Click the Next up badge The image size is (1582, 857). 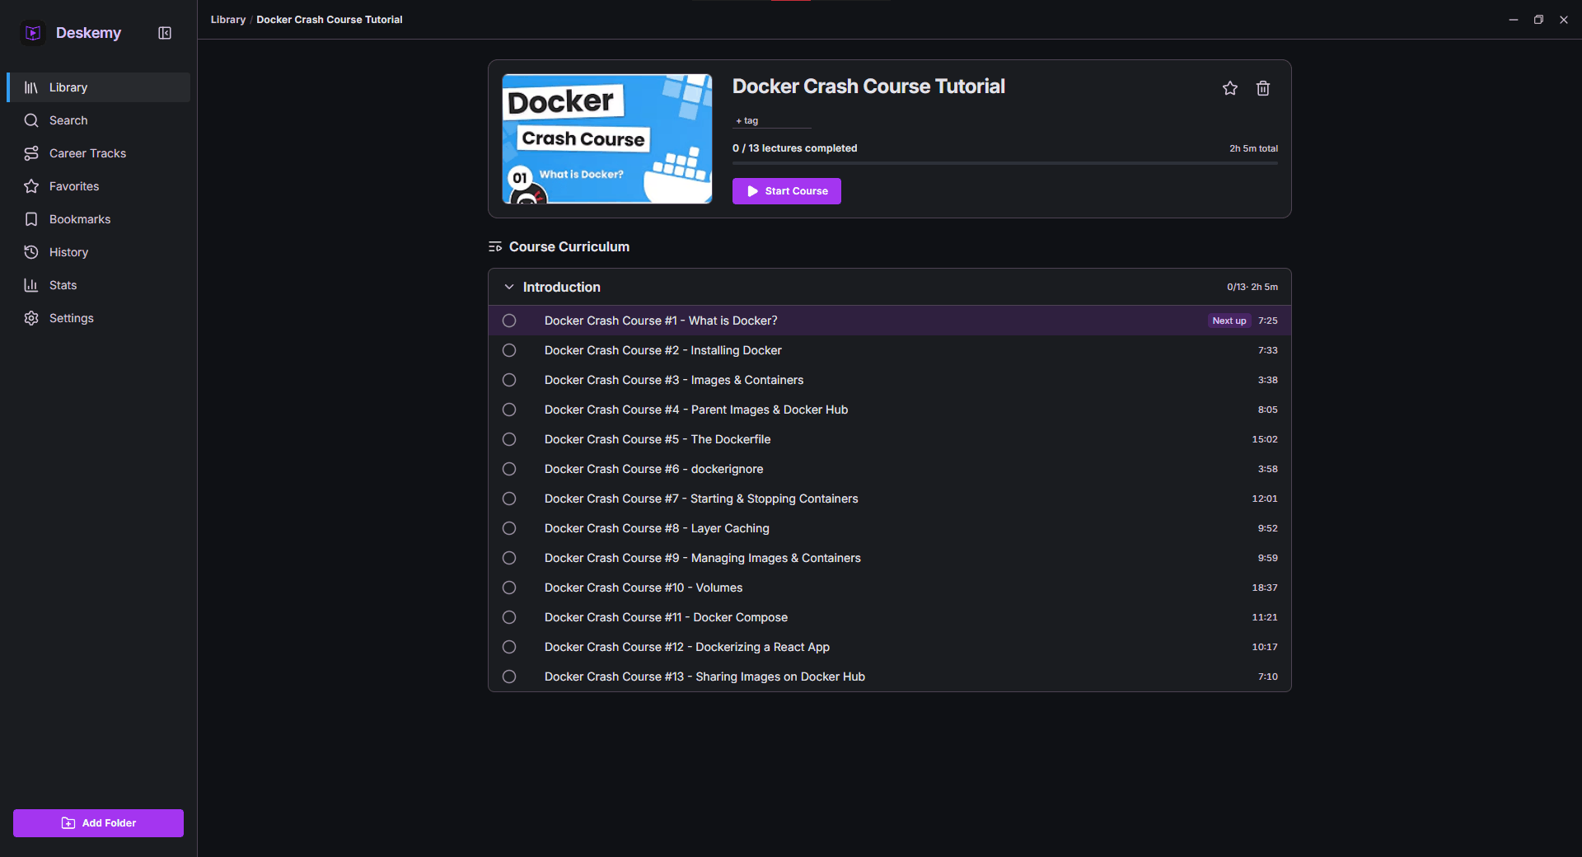[x=1229, y=321]
